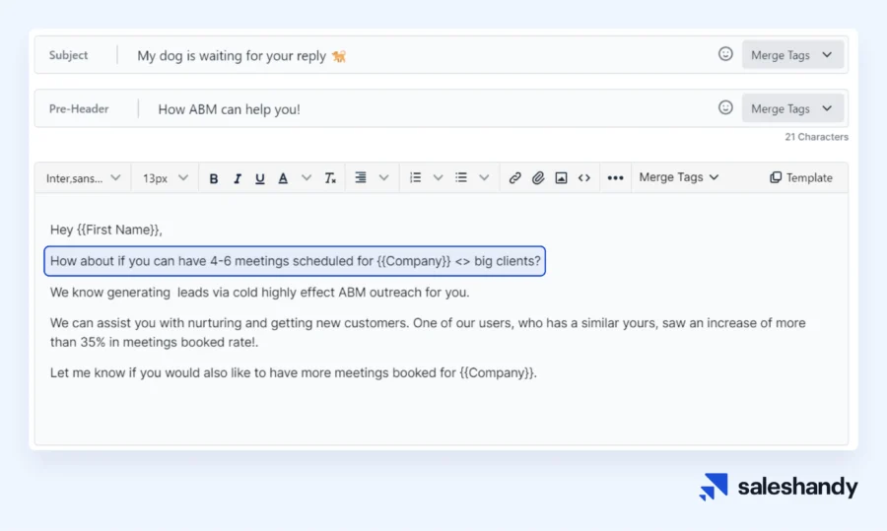Toggle bold formatting in the toolbar

(214, 178)
